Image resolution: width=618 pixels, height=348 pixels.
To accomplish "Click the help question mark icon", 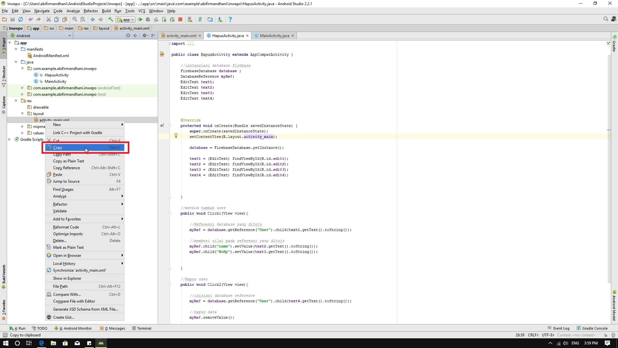I will (230, 20).
